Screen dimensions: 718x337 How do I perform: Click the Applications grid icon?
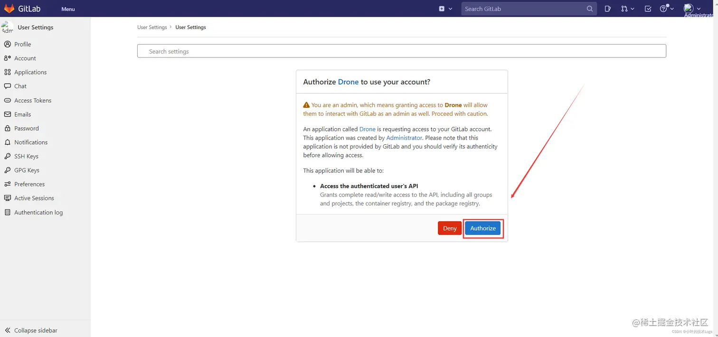point(7,72)
